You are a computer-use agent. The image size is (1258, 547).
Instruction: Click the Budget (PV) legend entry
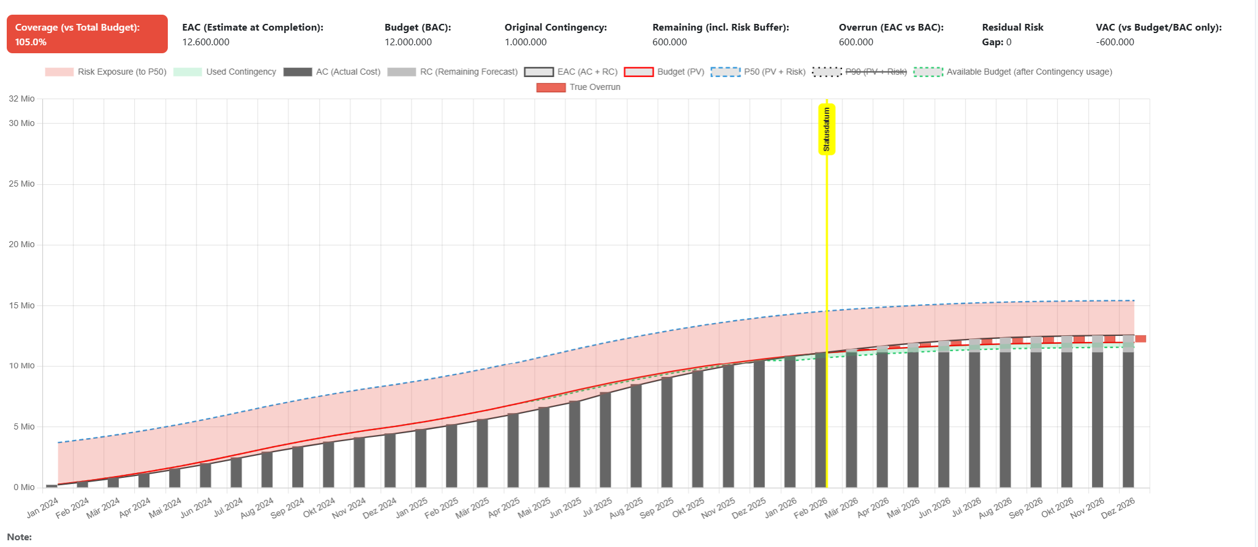(x=664, y=72)
